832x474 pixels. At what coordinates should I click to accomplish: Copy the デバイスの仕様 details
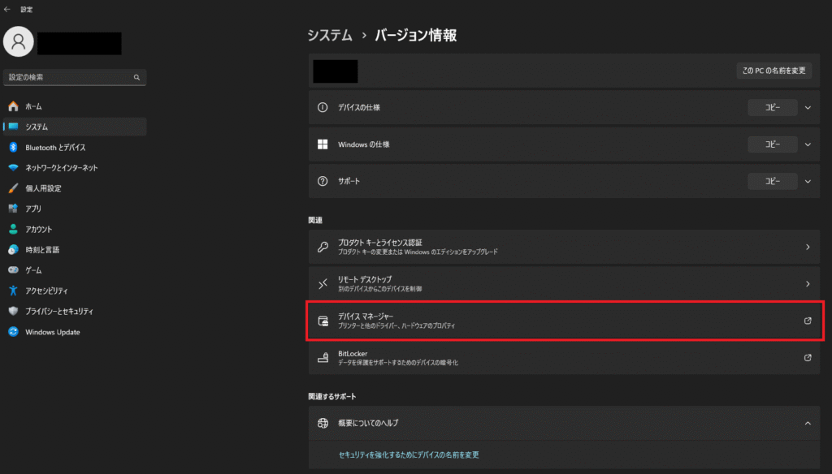(773, 107)
